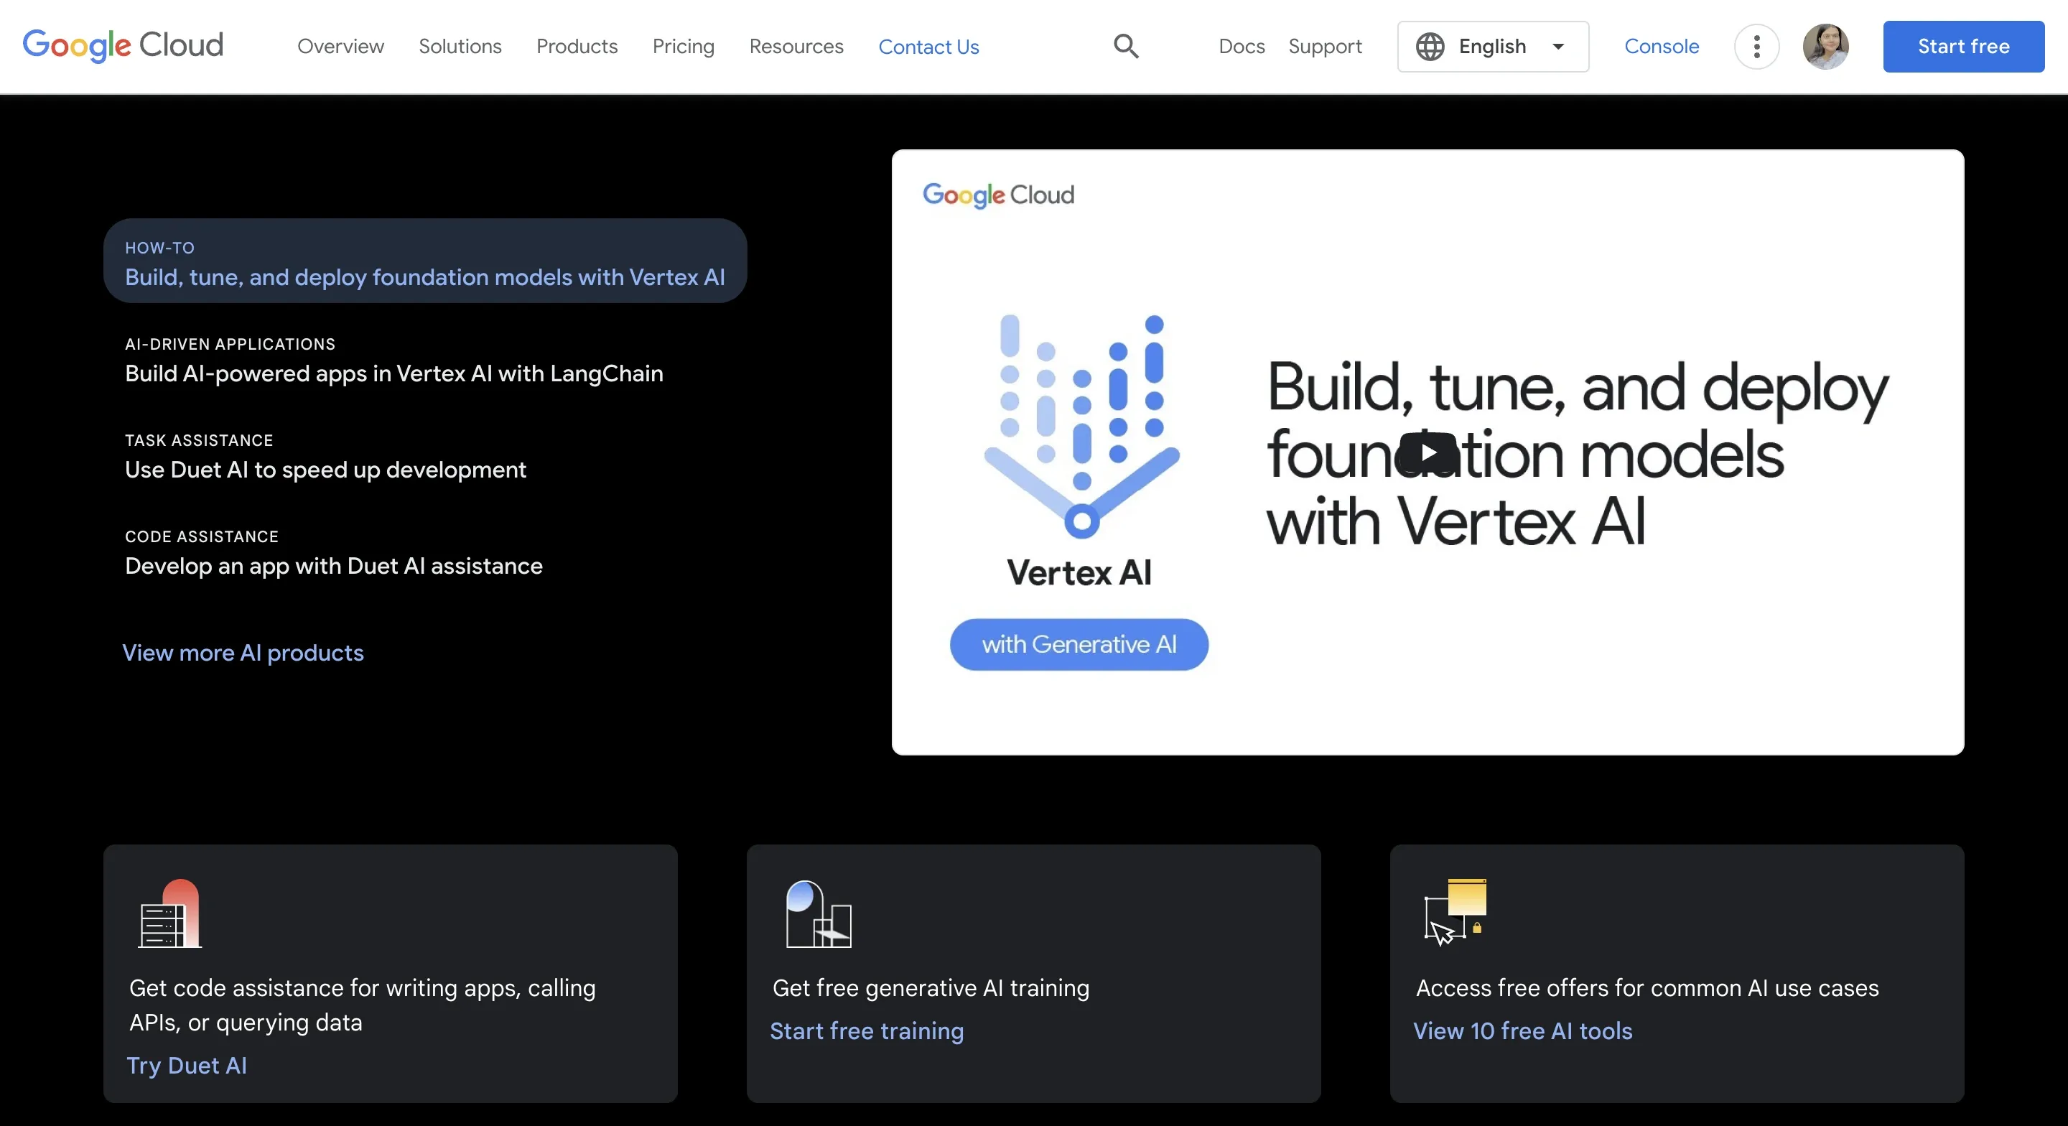Click the server icon on Duet AI card
This screenshot has height=1126, width=2068.
click(169, 913)
